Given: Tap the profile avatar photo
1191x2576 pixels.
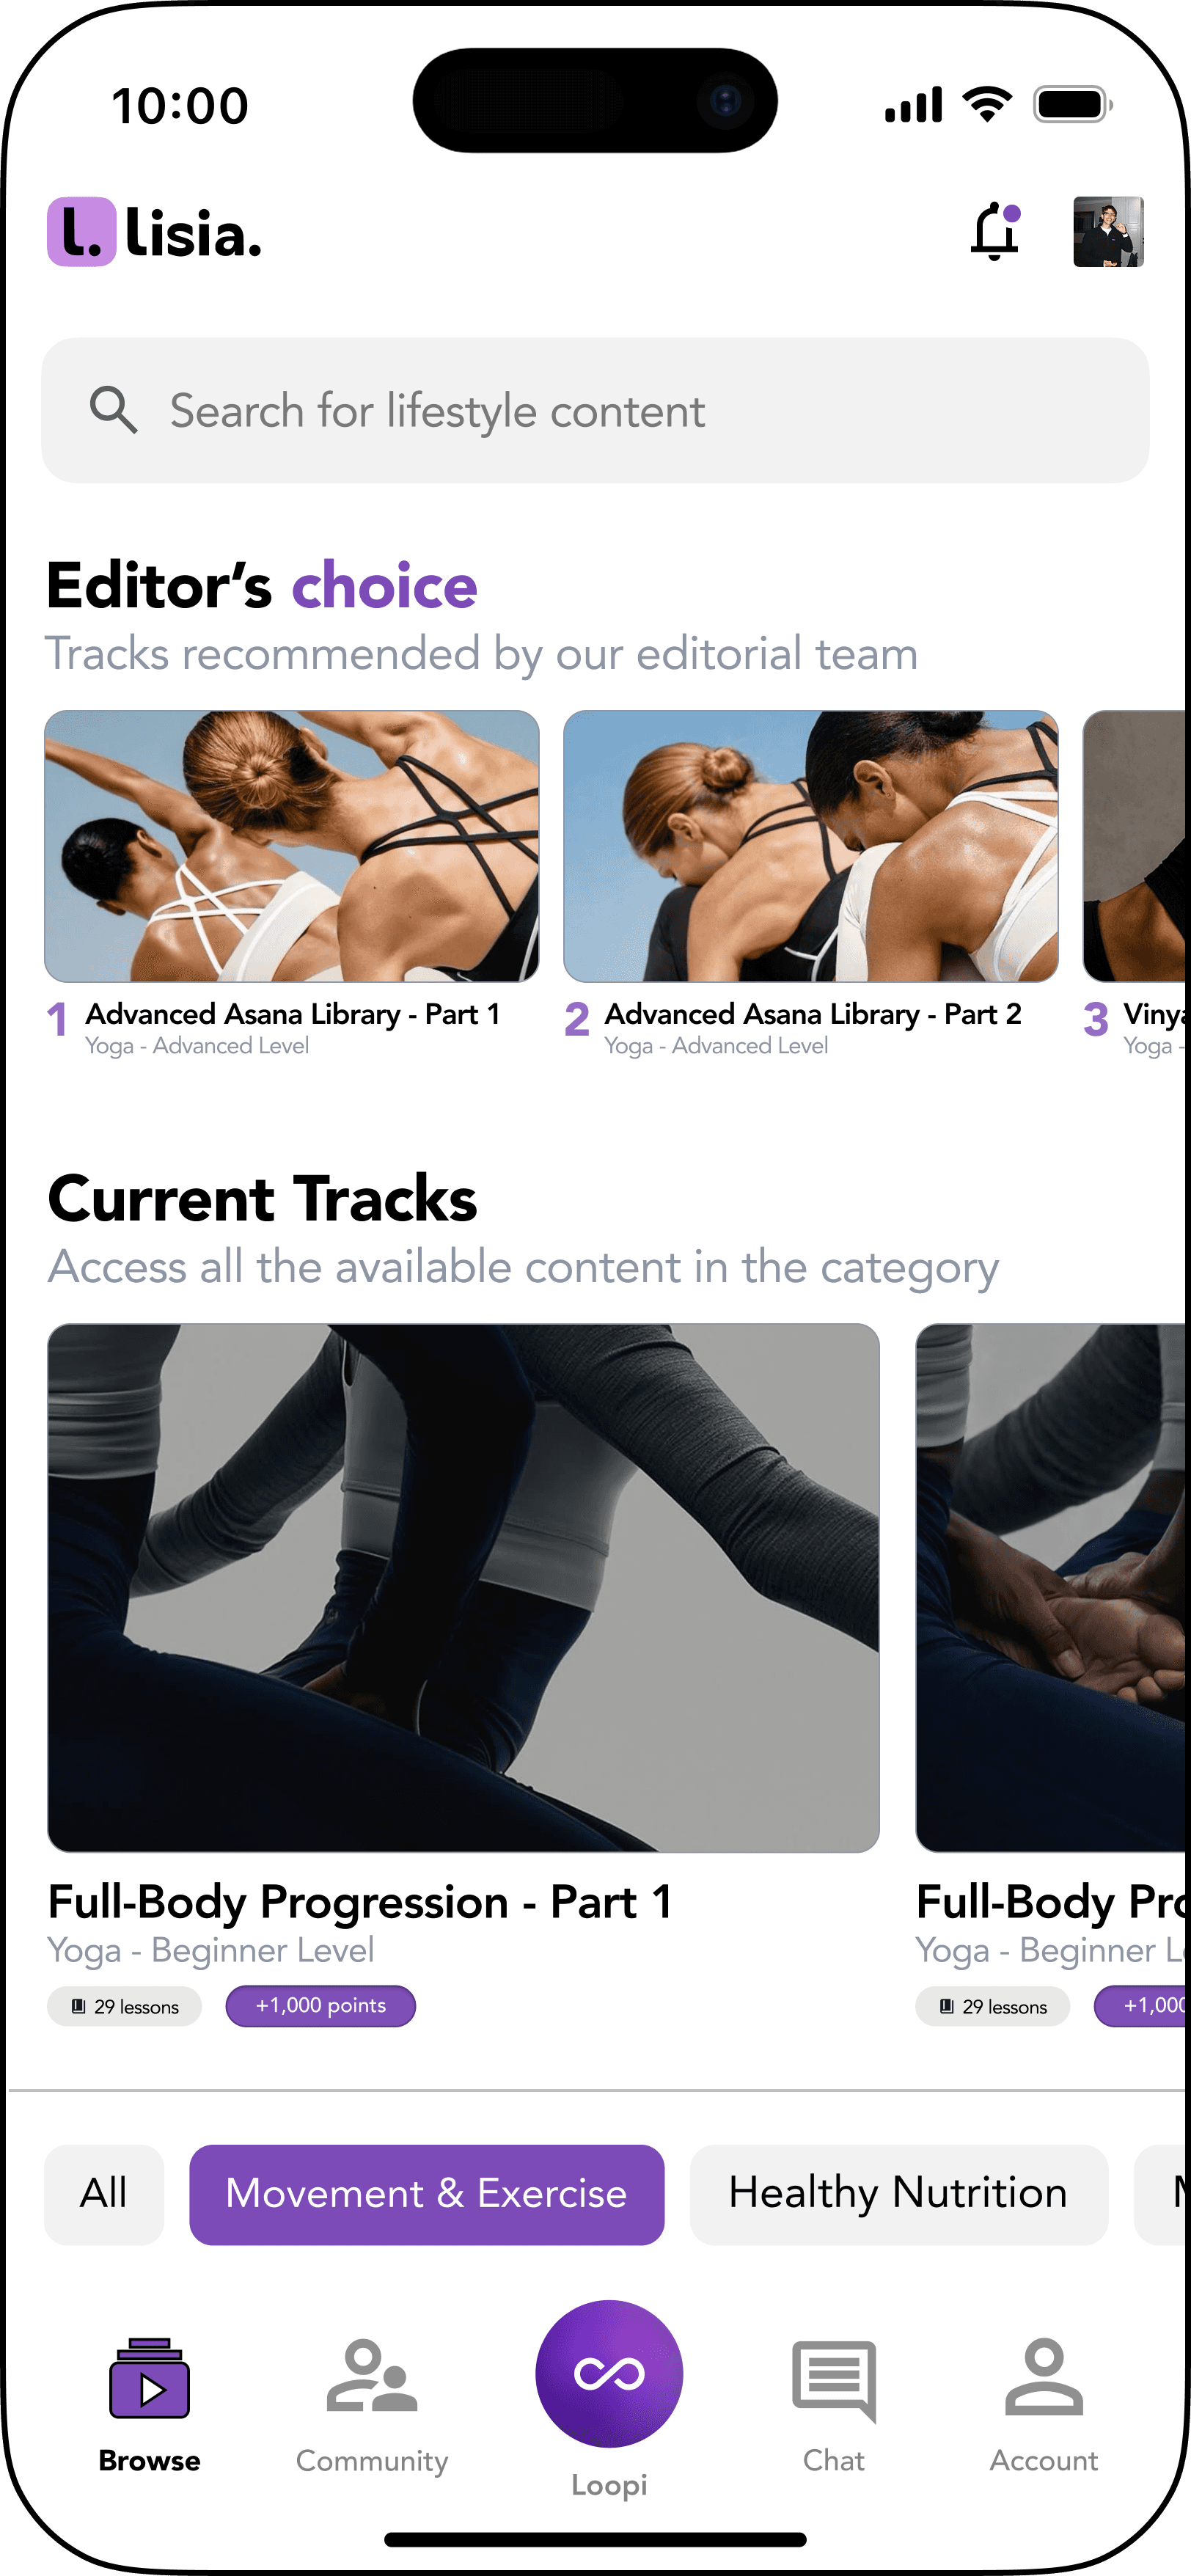Looking at the screenshot, I should (x=1108, y=231).
